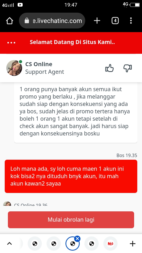Switch to the red logo tab
Screen dimensions: 142x253
click(x=110, y=244)
